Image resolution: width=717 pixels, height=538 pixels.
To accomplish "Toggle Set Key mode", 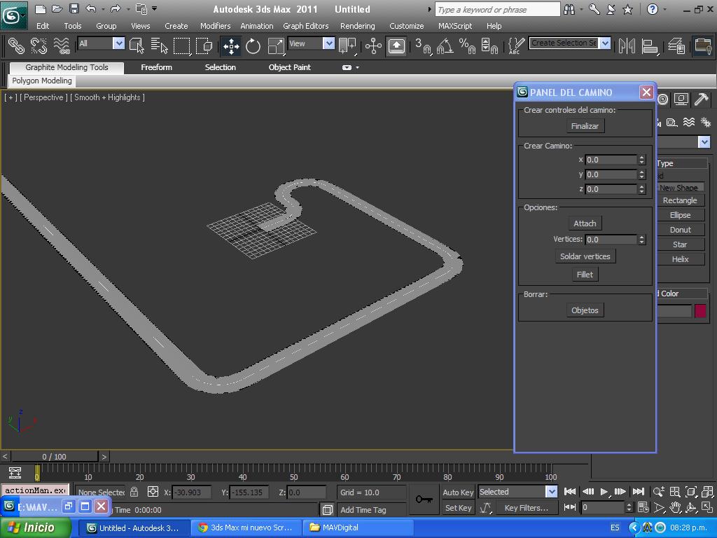I will (x=458, y=508).
